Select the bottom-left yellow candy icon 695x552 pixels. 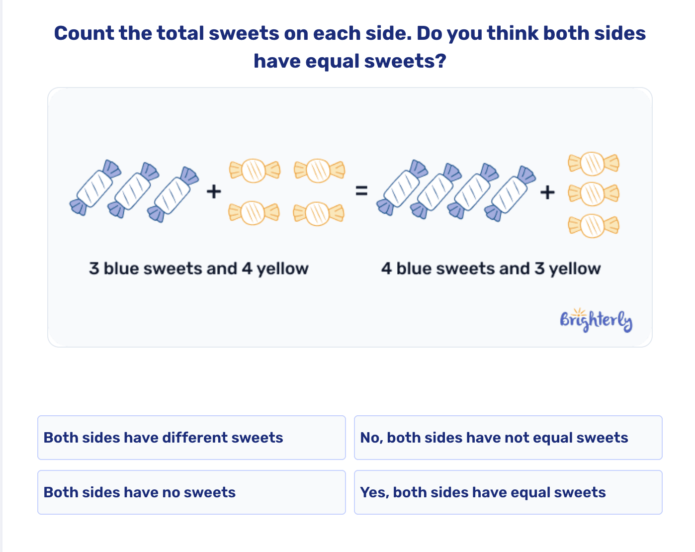[x=254, y=213]
